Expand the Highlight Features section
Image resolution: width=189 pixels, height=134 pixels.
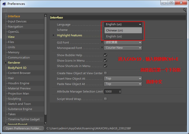pyautogui.click(x=54, y=35)
